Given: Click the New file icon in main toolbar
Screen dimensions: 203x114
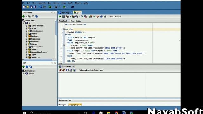Looking at the screenshot, I should (x=24, y=7).
